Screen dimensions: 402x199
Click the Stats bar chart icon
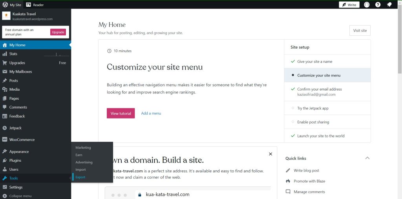5,54
